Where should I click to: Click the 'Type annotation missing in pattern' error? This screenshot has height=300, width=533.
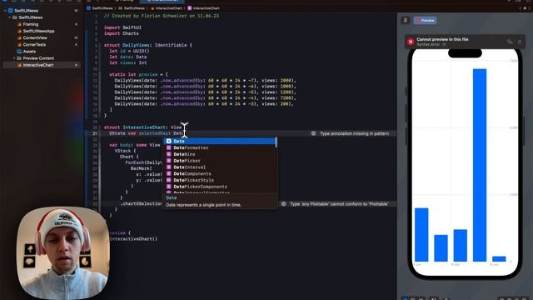pyautogui.click(x=354, y=133)
